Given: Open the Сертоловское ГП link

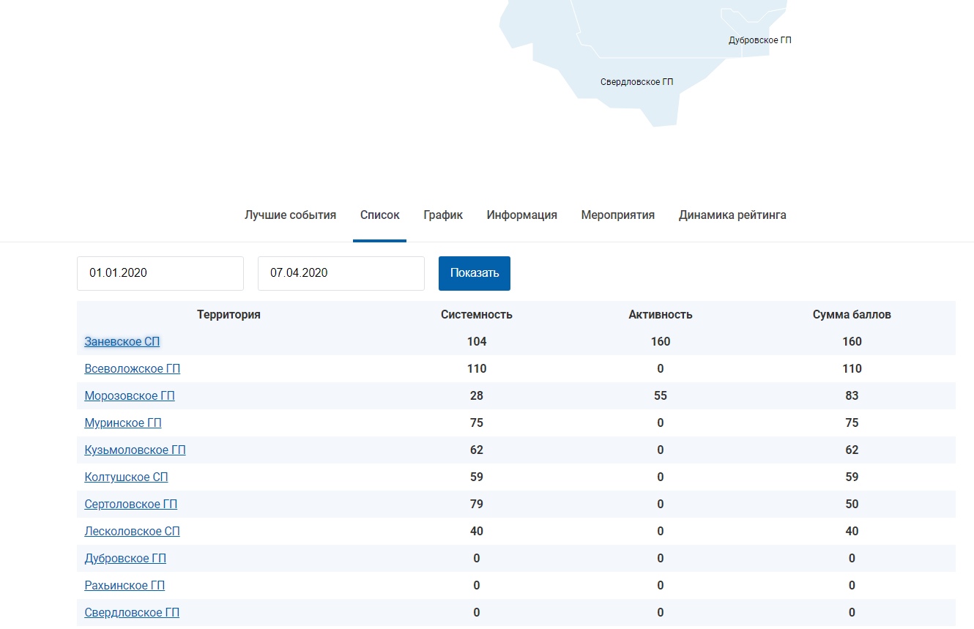Looking at the screenshot, I should pyautogui.click(x=131, y=504).
